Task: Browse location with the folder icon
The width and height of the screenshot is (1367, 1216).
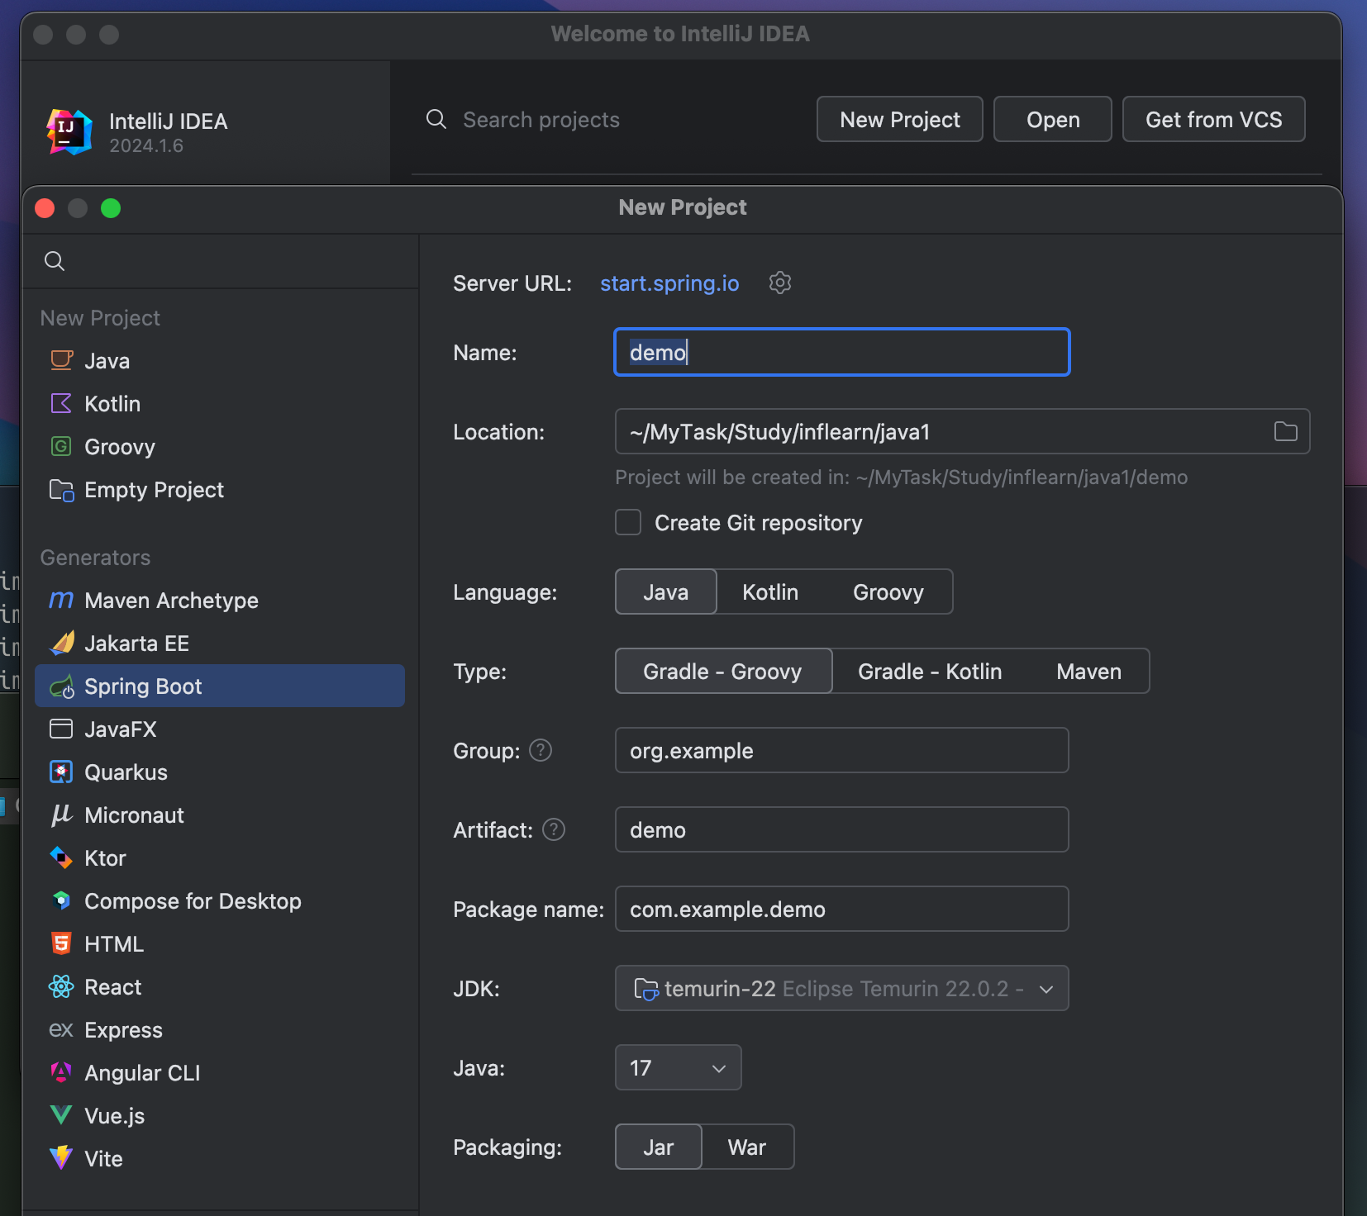Action: (x=1285, y=431)
